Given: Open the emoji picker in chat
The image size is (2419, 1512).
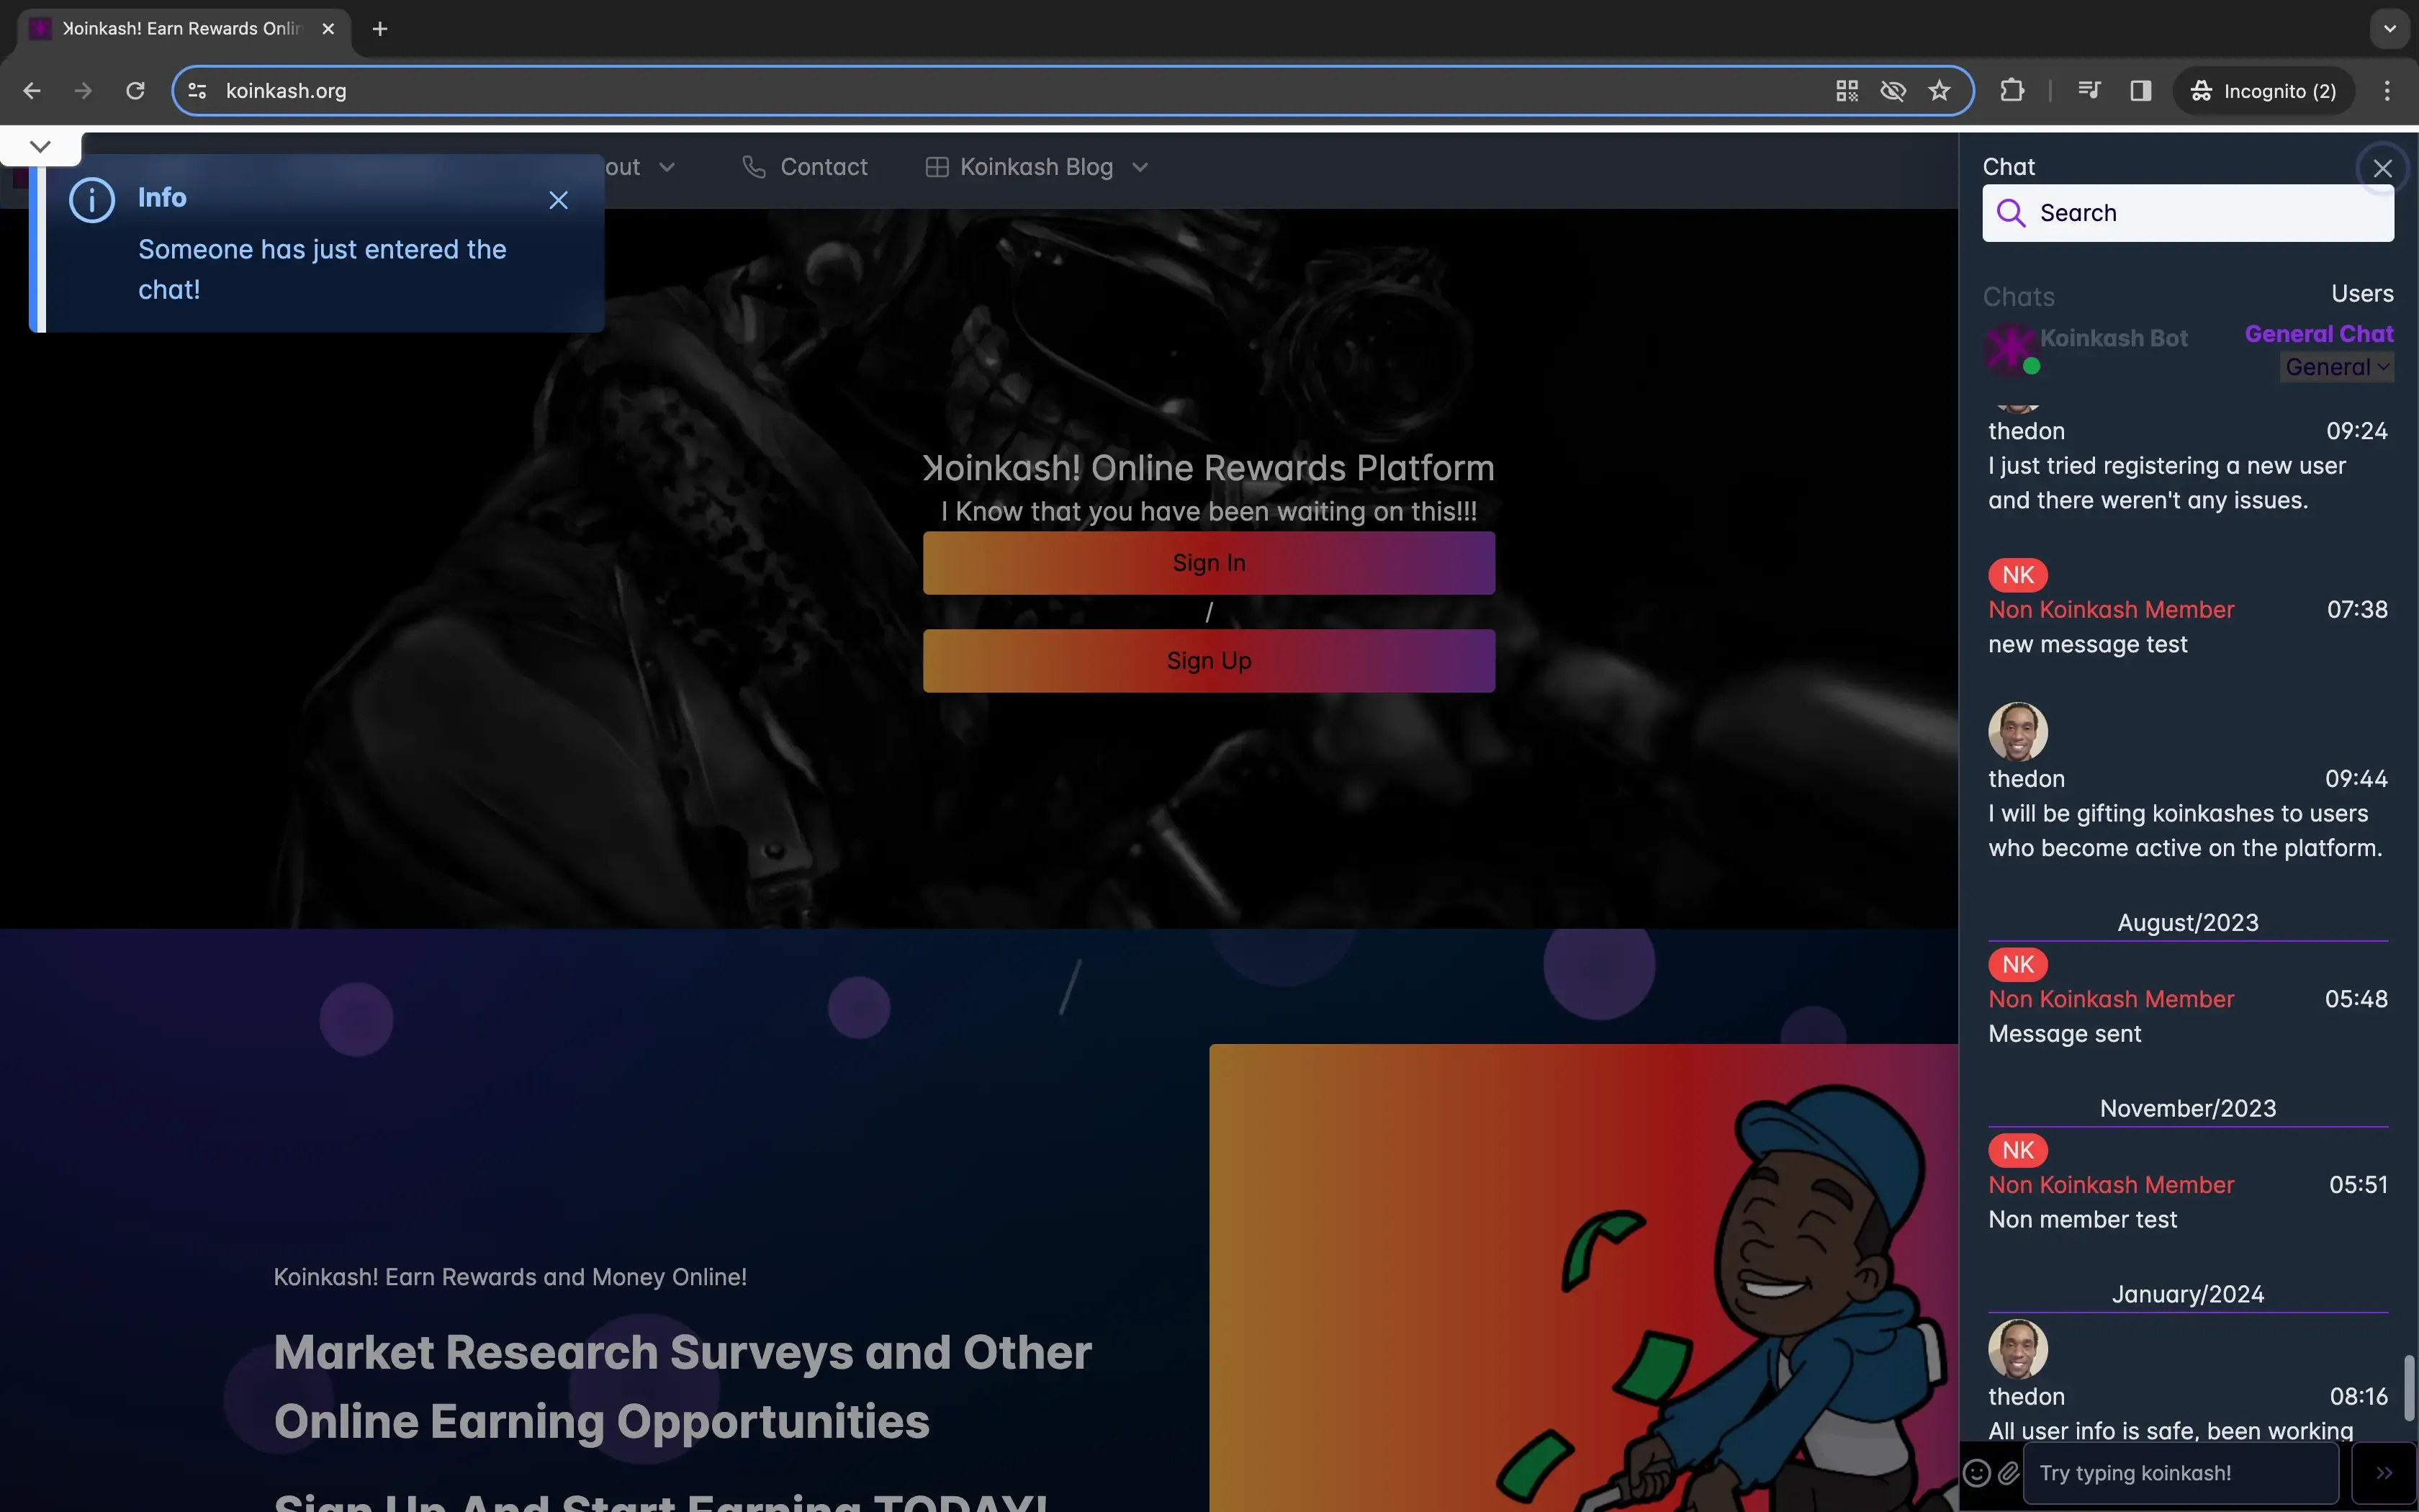Looking at the screenshot, I should coord(1977,1473).
